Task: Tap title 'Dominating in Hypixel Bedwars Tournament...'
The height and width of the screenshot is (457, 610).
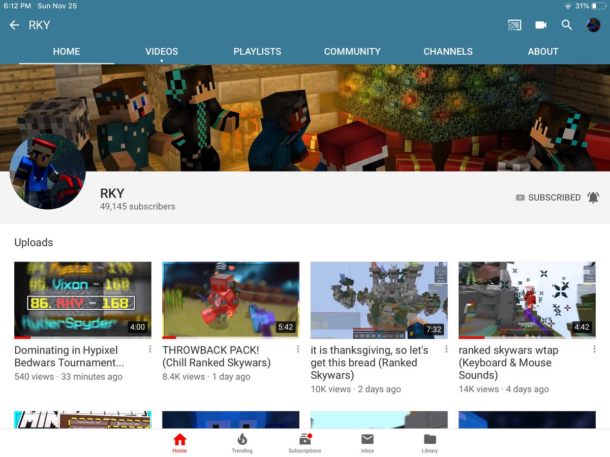Action: tap(69, 356)
